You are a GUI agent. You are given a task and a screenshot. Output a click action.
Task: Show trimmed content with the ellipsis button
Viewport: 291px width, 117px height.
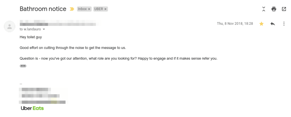click(x=23, y=66)
